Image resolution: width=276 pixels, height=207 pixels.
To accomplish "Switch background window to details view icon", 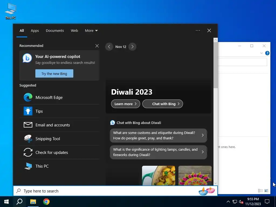I will pos(260,191).
